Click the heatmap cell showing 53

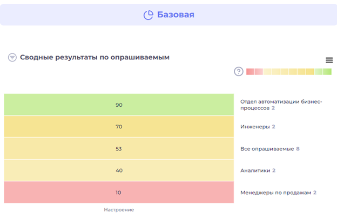(119, 148)
